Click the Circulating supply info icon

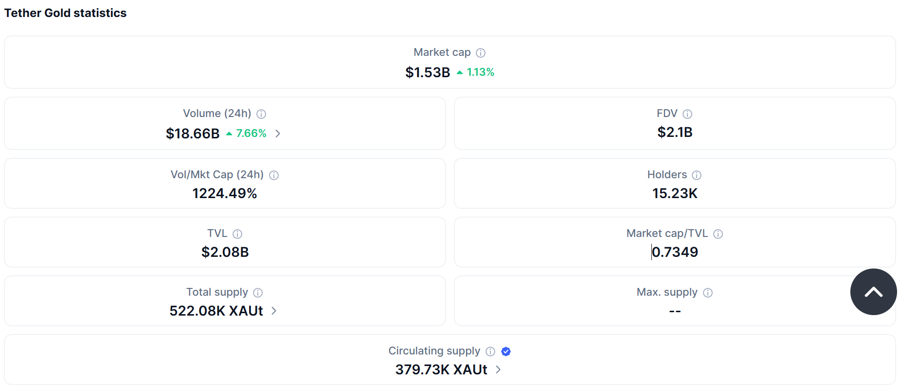tap(490, 352)
